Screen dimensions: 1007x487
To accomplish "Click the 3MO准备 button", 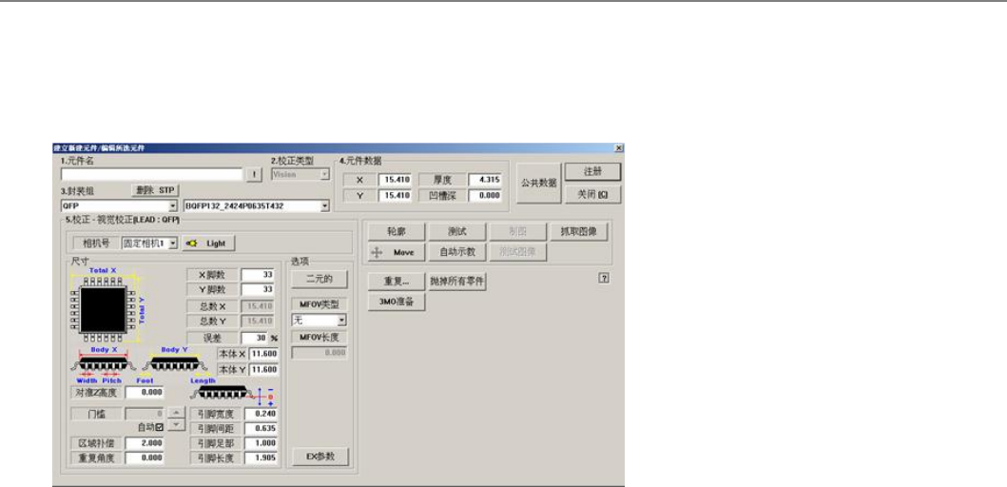I will 397,302.
